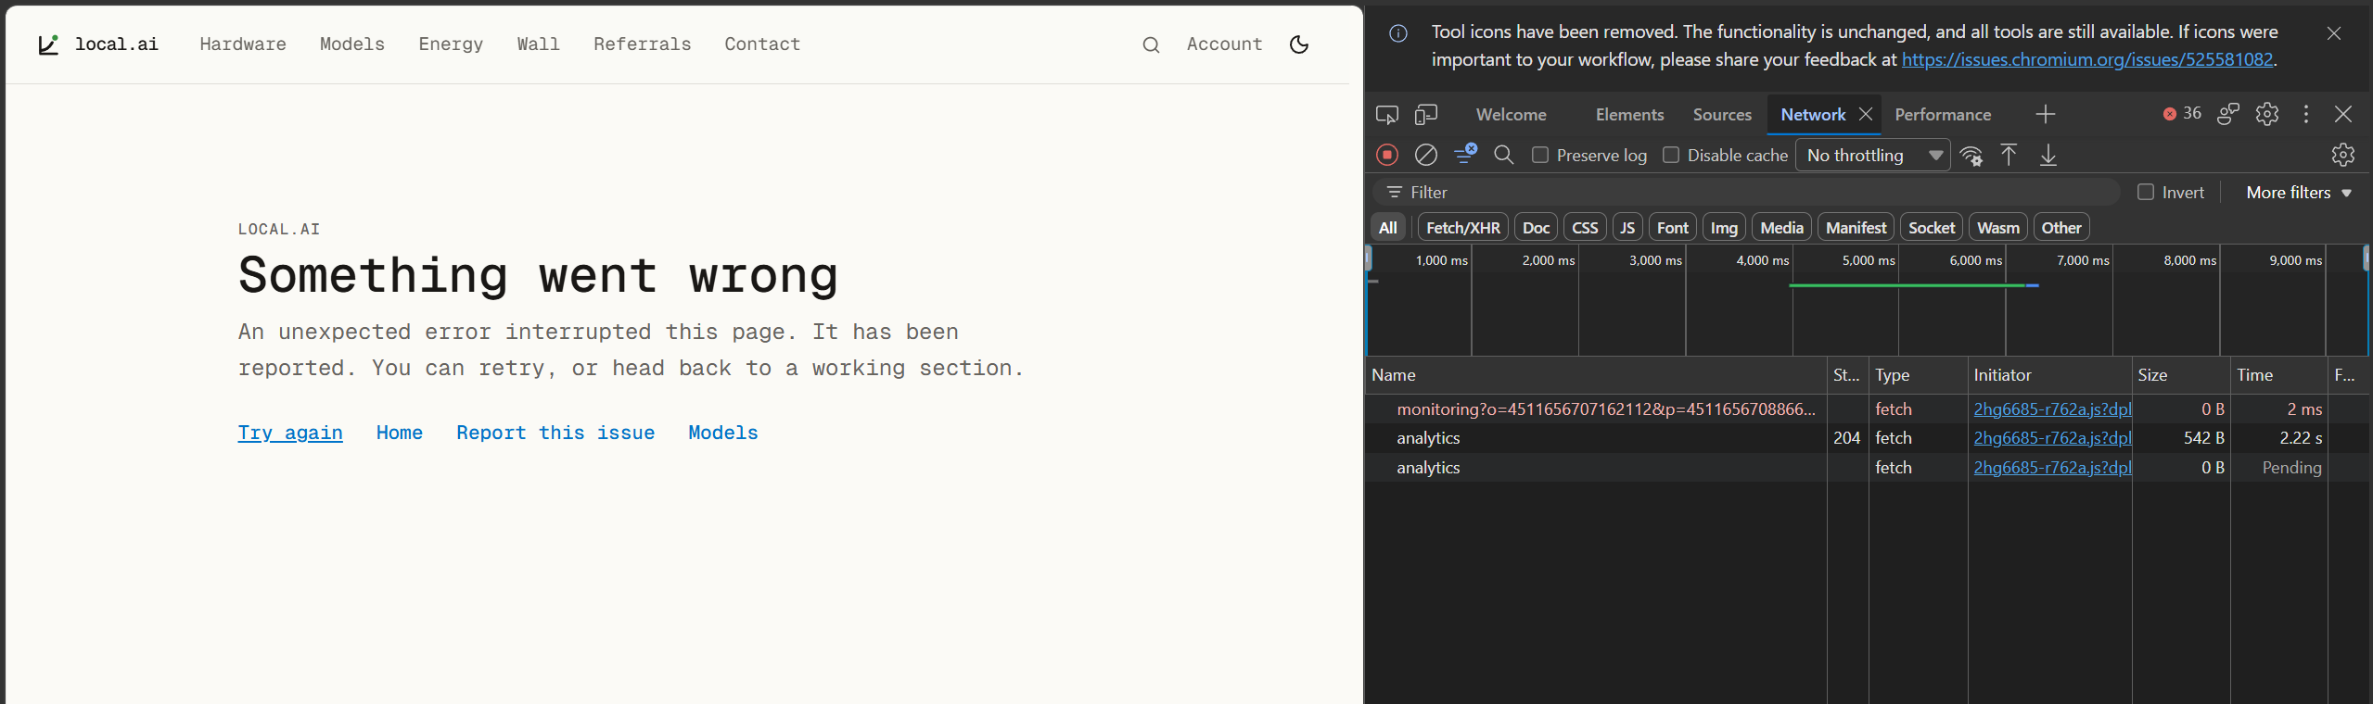Clear the network log
Screen dimensions: 2373x704
[x=1426, y=155]
